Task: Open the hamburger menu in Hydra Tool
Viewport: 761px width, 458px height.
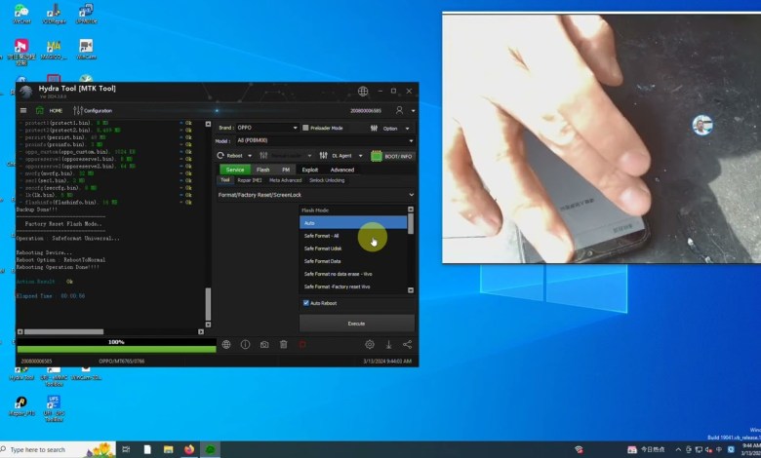Action: (22, 110)
